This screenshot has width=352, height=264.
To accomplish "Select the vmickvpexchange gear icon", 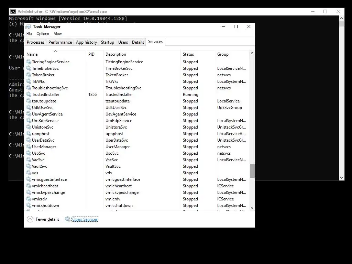I will [29, 192].
